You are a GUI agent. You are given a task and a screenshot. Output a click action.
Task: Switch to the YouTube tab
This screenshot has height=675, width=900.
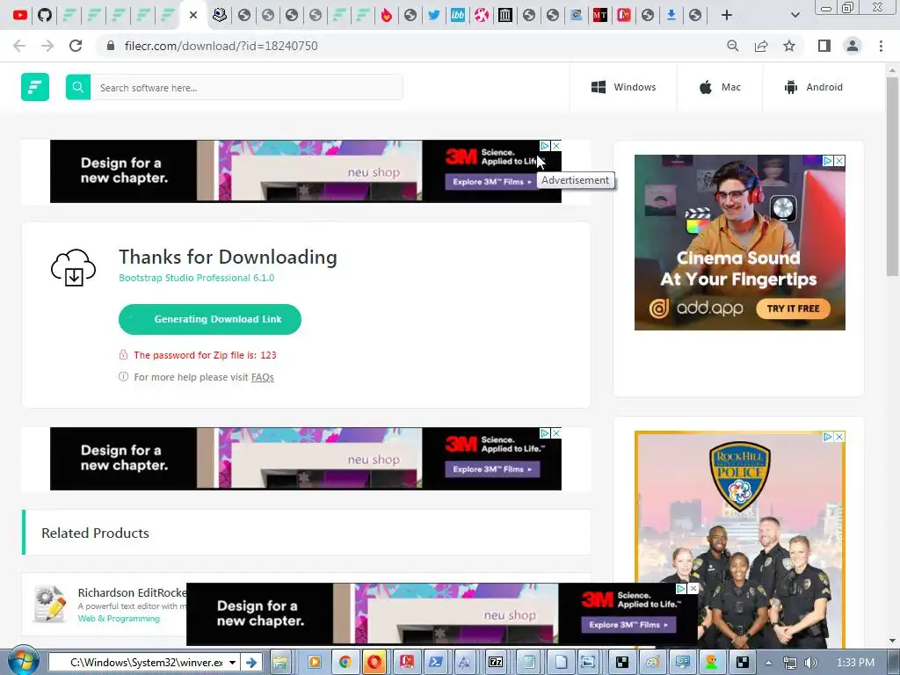(x=20, y=15)
